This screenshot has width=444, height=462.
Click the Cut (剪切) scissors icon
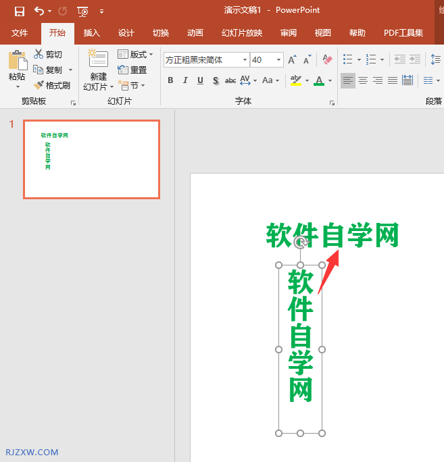[48, 55]
